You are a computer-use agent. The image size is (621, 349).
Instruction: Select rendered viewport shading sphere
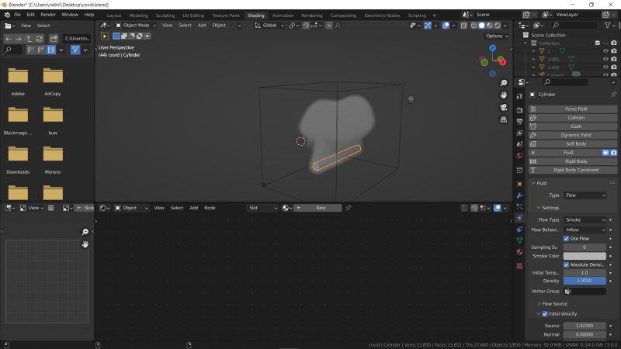coord(498,26)
